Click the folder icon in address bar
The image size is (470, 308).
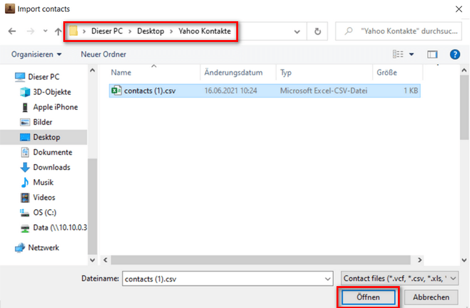point(73,31)
